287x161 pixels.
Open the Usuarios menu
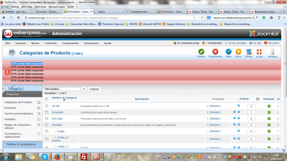pyautogui.click(x=21, y=43)
